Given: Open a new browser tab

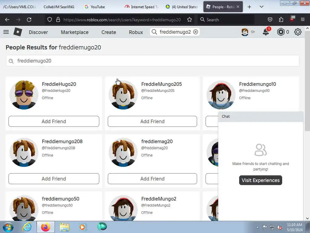Looking at the screenshot, I should pyautogui.click(x=249, y=7).
